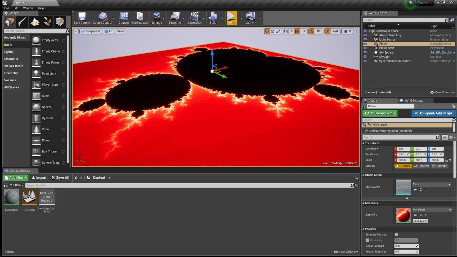The image size is (457, 257).
Task: Click the Build lighting icon
Action: pos(213,18)
